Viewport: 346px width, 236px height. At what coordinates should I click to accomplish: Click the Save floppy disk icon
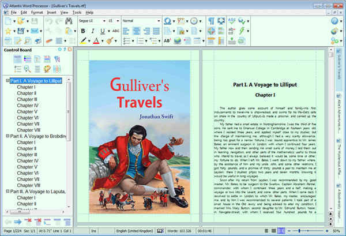[21, 31]
